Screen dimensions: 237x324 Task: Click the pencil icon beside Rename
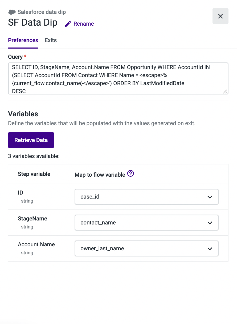pos(68,24)
